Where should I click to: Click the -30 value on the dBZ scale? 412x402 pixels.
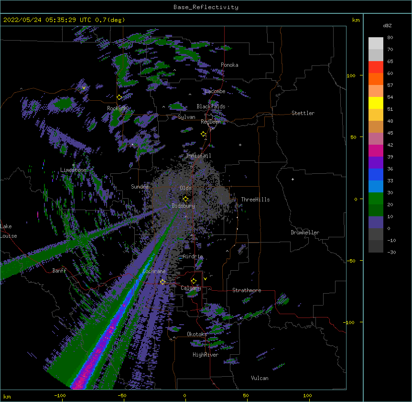click(x=391, y=252)
